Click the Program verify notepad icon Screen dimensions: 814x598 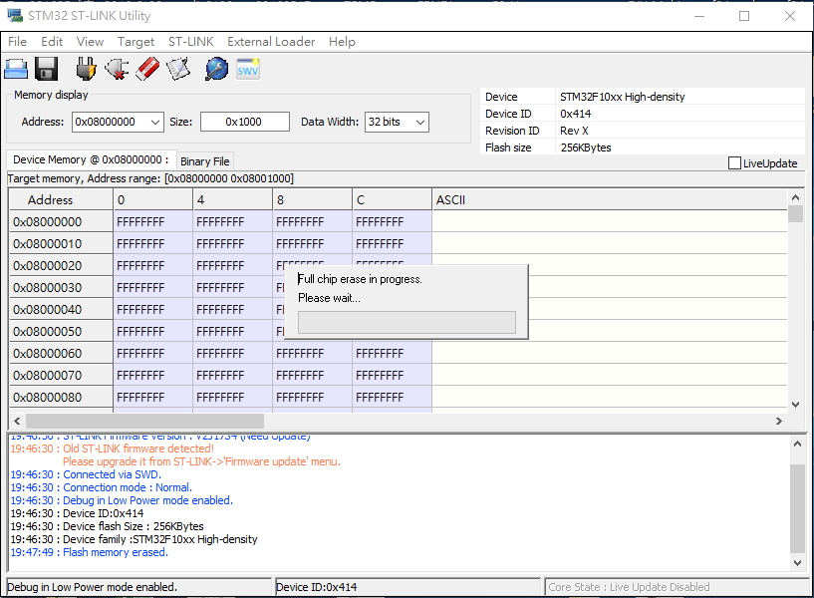[178, 69]
